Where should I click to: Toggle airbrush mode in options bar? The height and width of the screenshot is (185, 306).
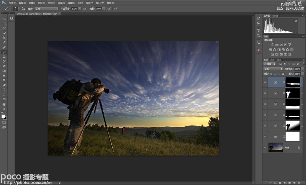coord(109,9)
